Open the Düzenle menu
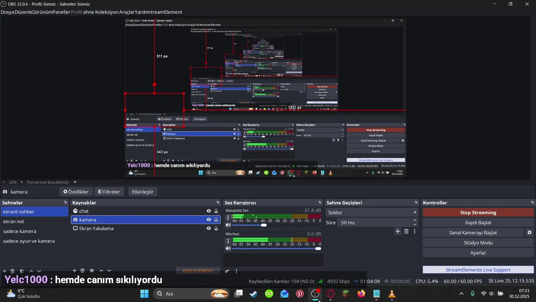This screenshot has height=302, width=536. (x=24, y=12)
